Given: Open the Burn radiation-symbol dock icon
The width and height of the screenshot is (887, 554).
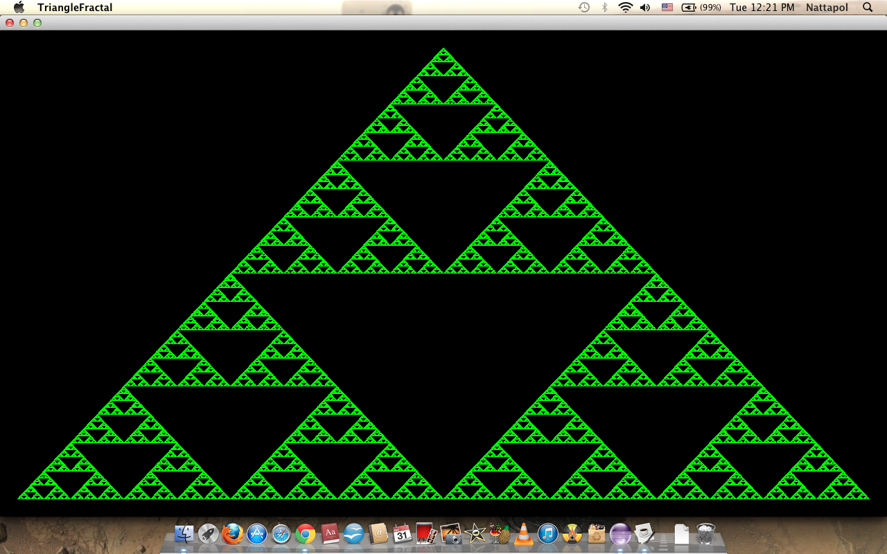Looking at the screenshot, I should click(x=572, y=534).
